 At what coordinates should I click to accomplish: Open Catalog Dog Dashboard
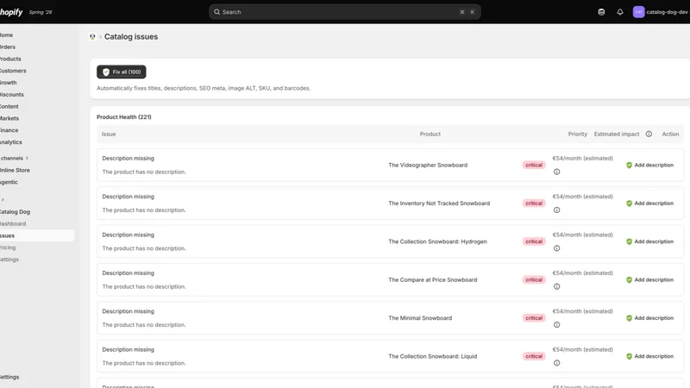click(13, 224)
